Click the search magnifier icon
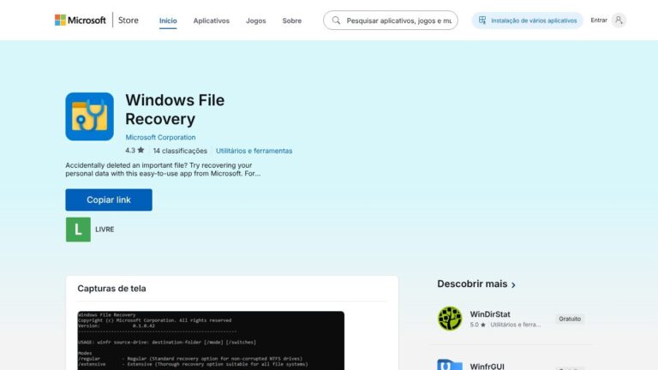 pos(336,21)
